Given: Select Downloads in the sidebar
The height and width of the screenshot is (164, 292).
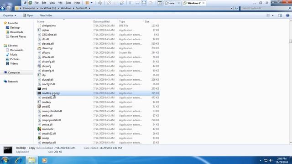Looking at the screenshot, I should [x=16, y=32].
